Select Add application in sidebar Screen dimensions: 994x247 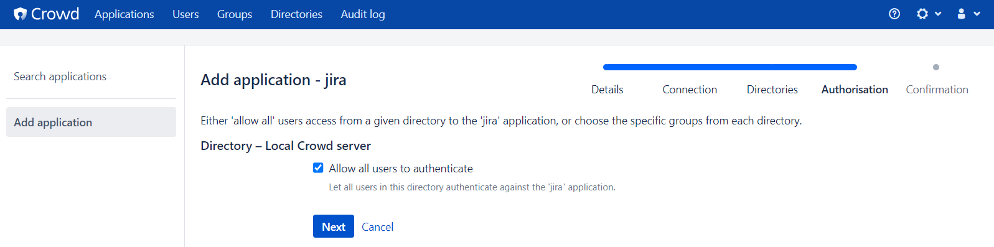pyautogui.click(x=91, y=122)
